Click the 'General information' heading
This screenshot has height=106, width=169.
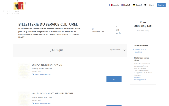141,46
